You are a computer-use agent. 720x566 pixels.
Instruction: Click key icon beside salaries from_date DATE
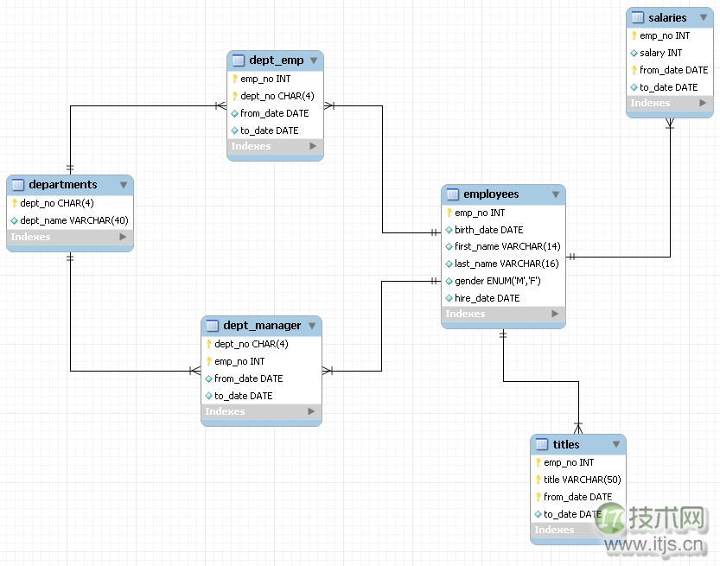tap(634, 70)
